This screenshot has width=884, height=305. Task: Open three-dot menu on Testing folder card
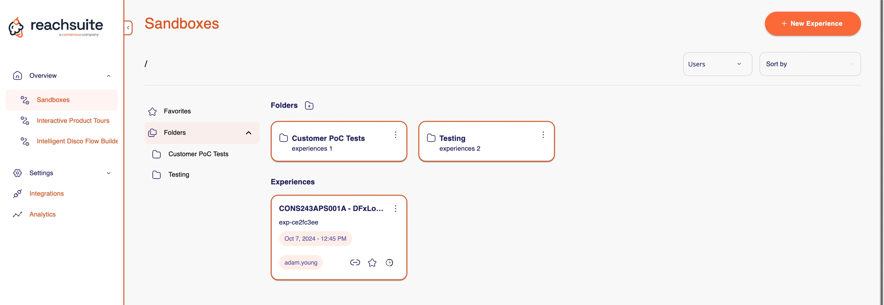point(543,134)
